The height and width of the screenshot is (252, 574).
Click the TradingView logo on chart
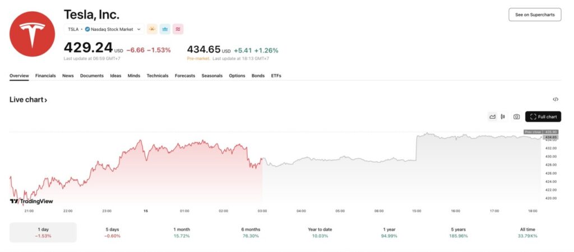(31, 201)
